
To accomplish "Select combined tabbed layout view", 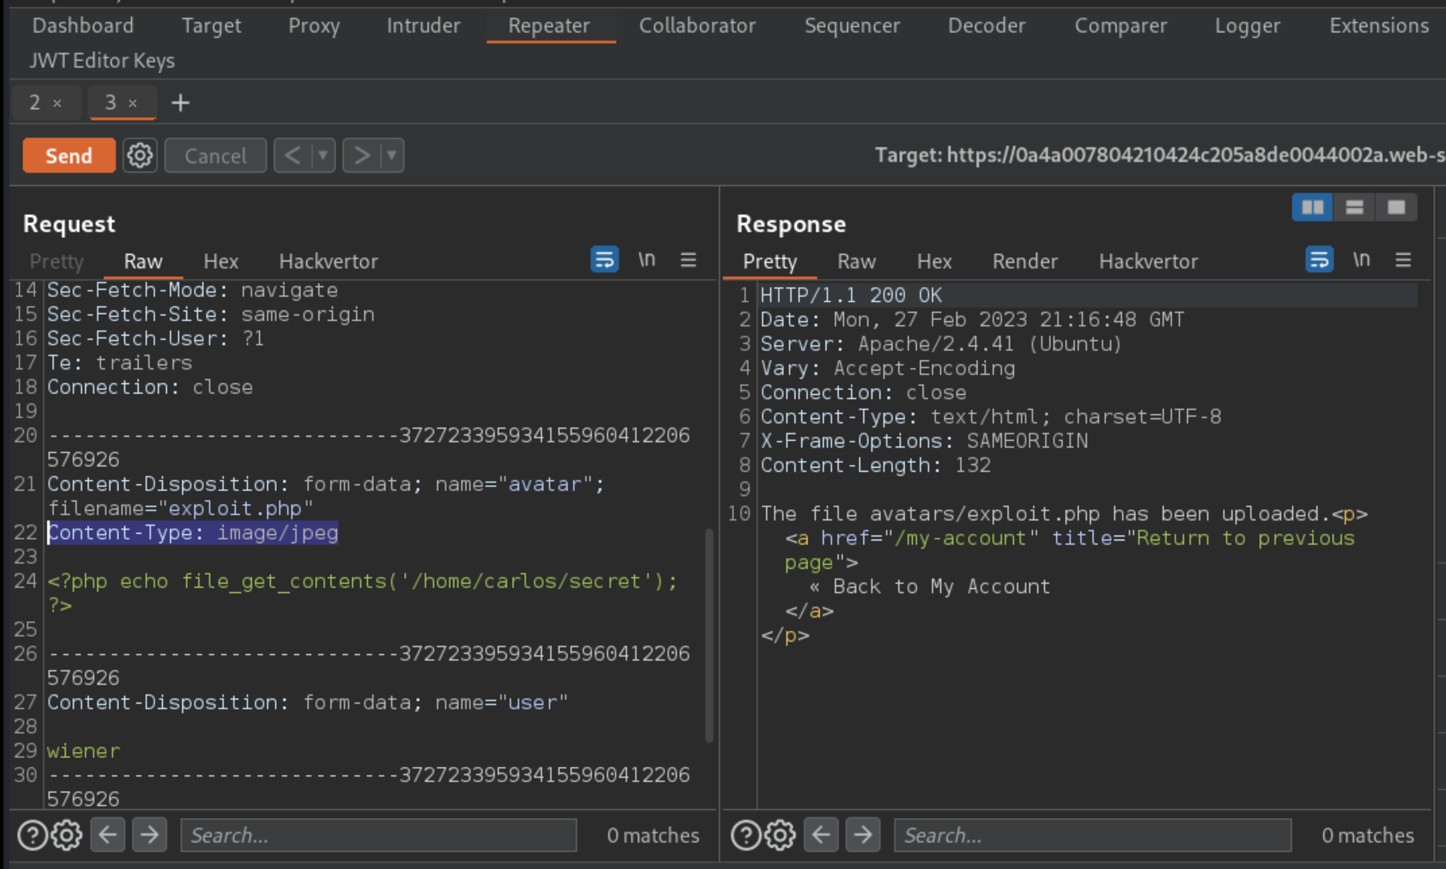I will pos(1396,207).
